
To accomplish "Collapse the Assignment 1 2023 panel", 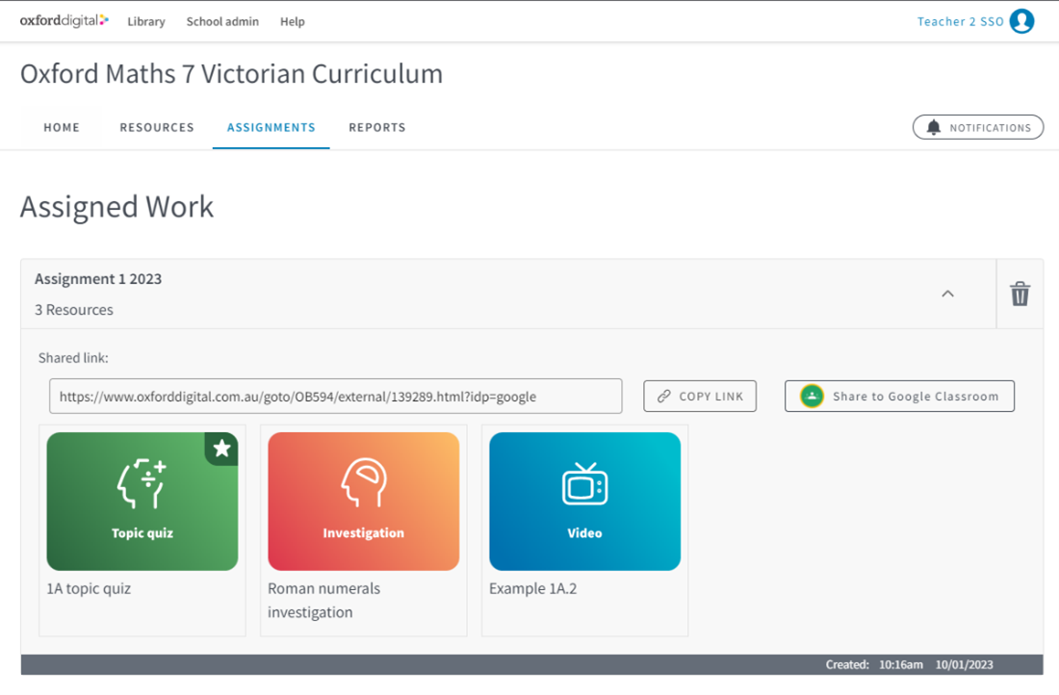I will [948, 295].
